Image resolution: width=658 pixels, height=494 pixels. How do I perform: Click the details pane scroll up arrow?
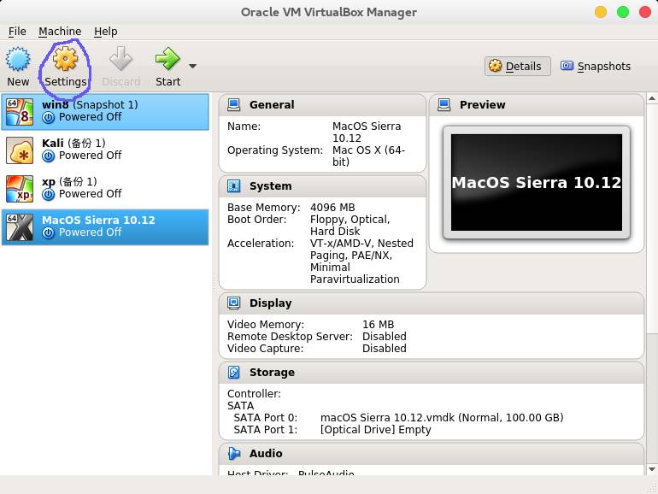[652, 98]
